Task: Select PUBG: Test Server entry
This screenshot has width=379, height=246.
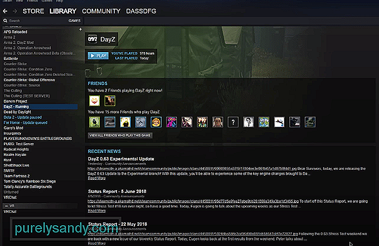Action: pyautogui.click(x=19, y=144)
